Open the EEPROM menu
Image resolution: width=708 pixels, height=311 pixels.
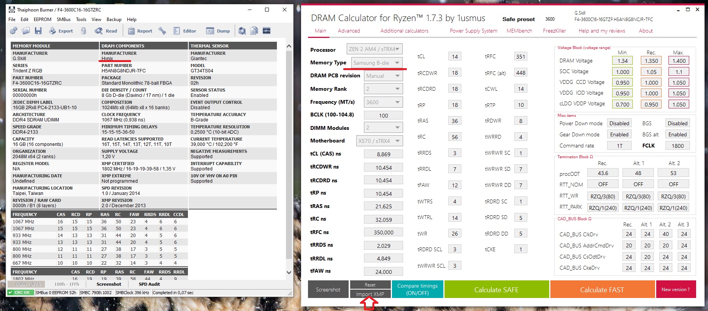pyautogui.click(x=43, y=20)
